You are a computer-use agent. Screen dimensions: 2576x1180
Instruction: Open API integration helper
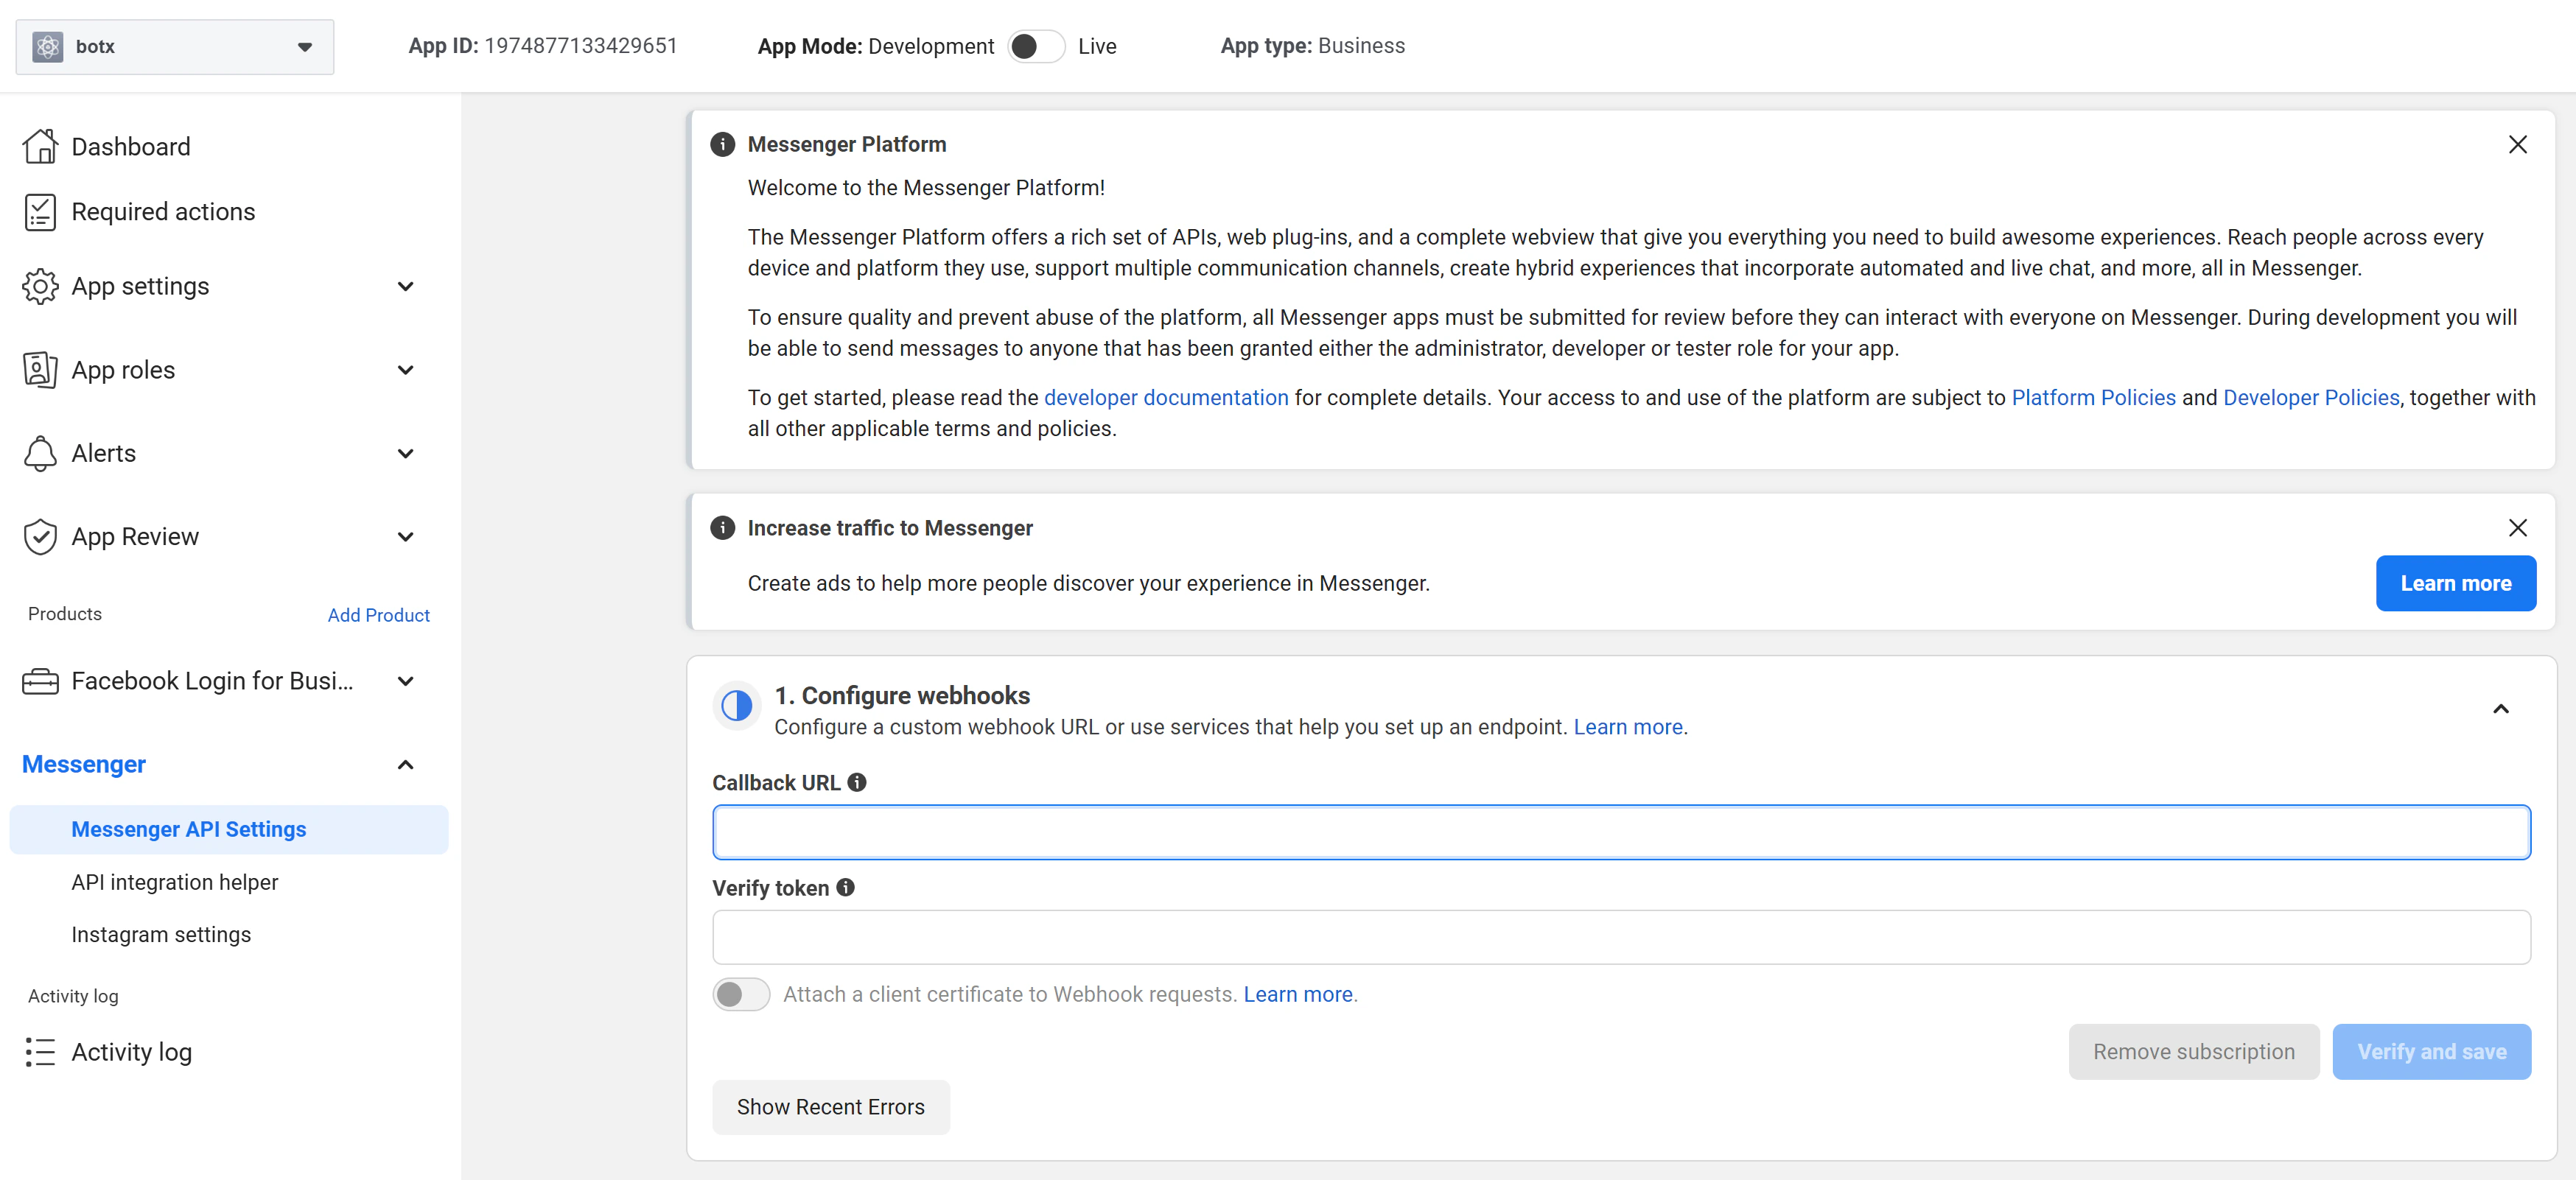pyautogui.click(x=175, y=883)
